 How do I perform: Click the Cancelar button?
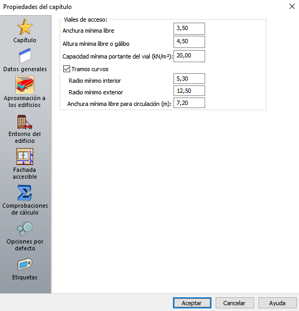click(235, 303)
